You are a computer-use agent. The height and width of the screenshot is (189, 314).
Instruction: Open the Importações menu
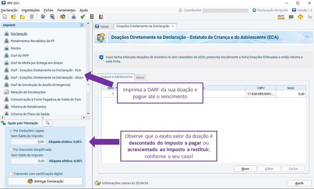pos(30,10)
